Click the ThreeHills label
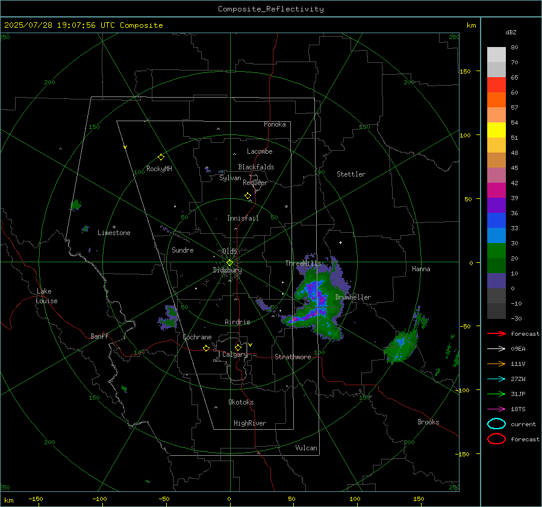 tap(303, 263)
